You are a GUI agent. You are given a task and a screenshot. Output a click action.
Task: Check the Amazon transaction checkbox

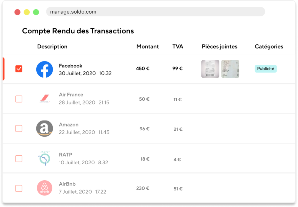click(x=19, y=129)
